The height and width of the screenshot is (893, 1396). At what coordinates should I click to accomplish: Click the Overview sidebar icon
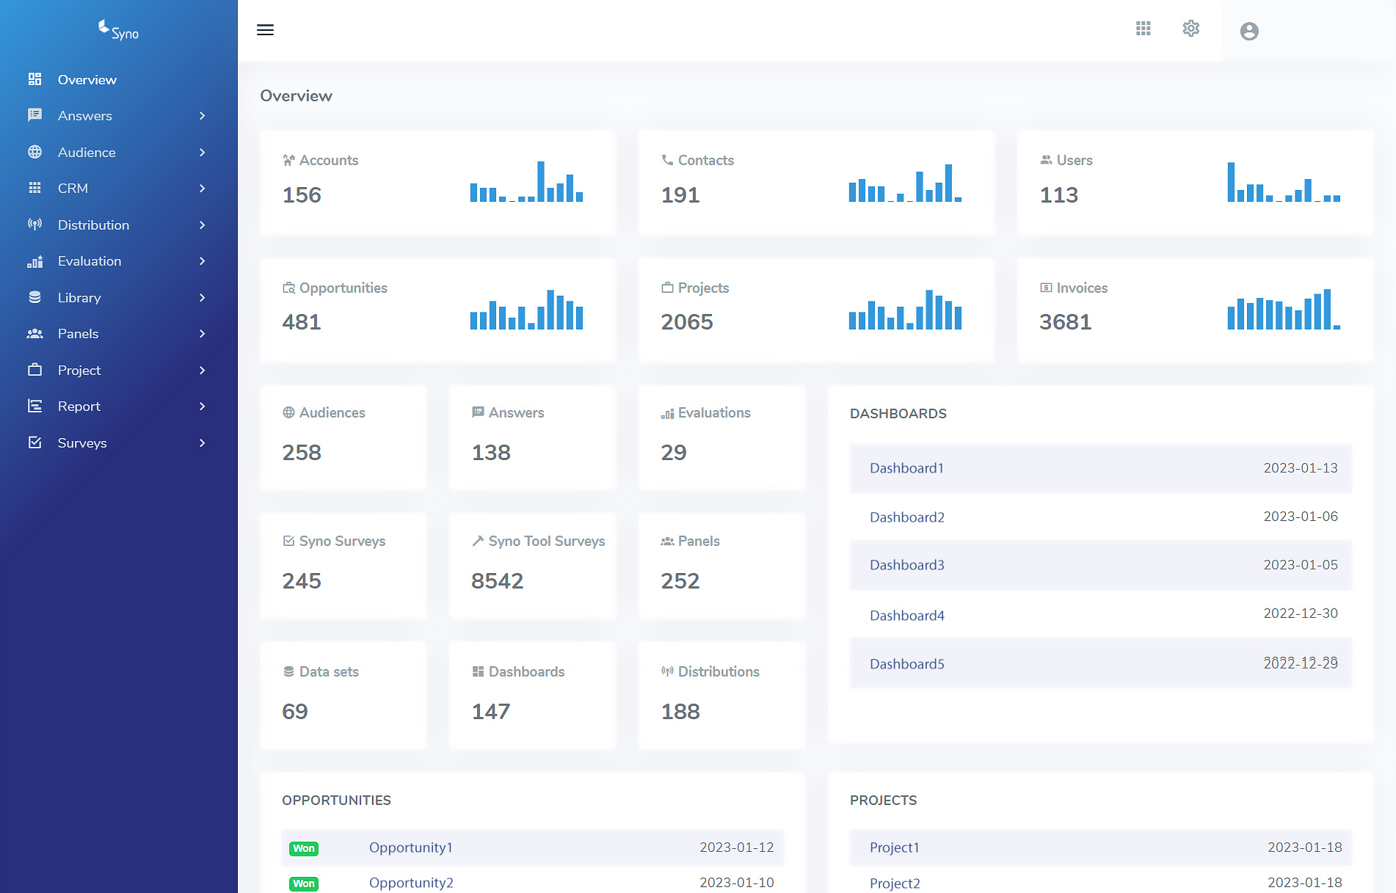(34, 79)
